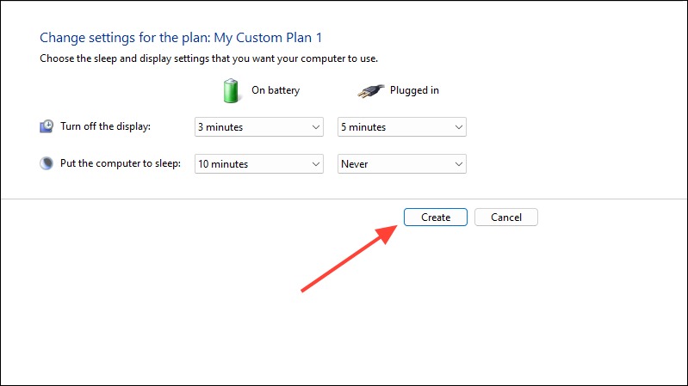This screenshot has height=386, width=688.
Task: Open the on-battery display timeout dropdown
Action: point(259,127)
